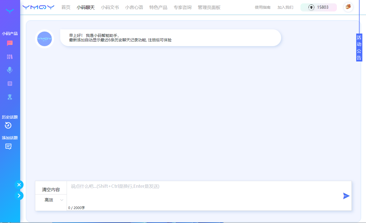Open the user avatar menu
The height and width of the screenshot is (223, 366).
point(348,7)
